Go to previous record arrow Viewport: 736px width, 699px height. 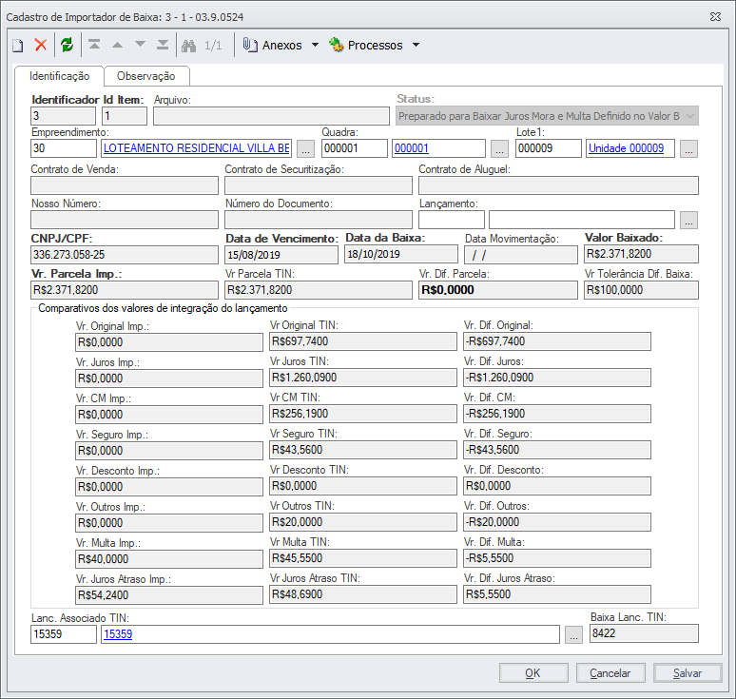click(117, 45)
